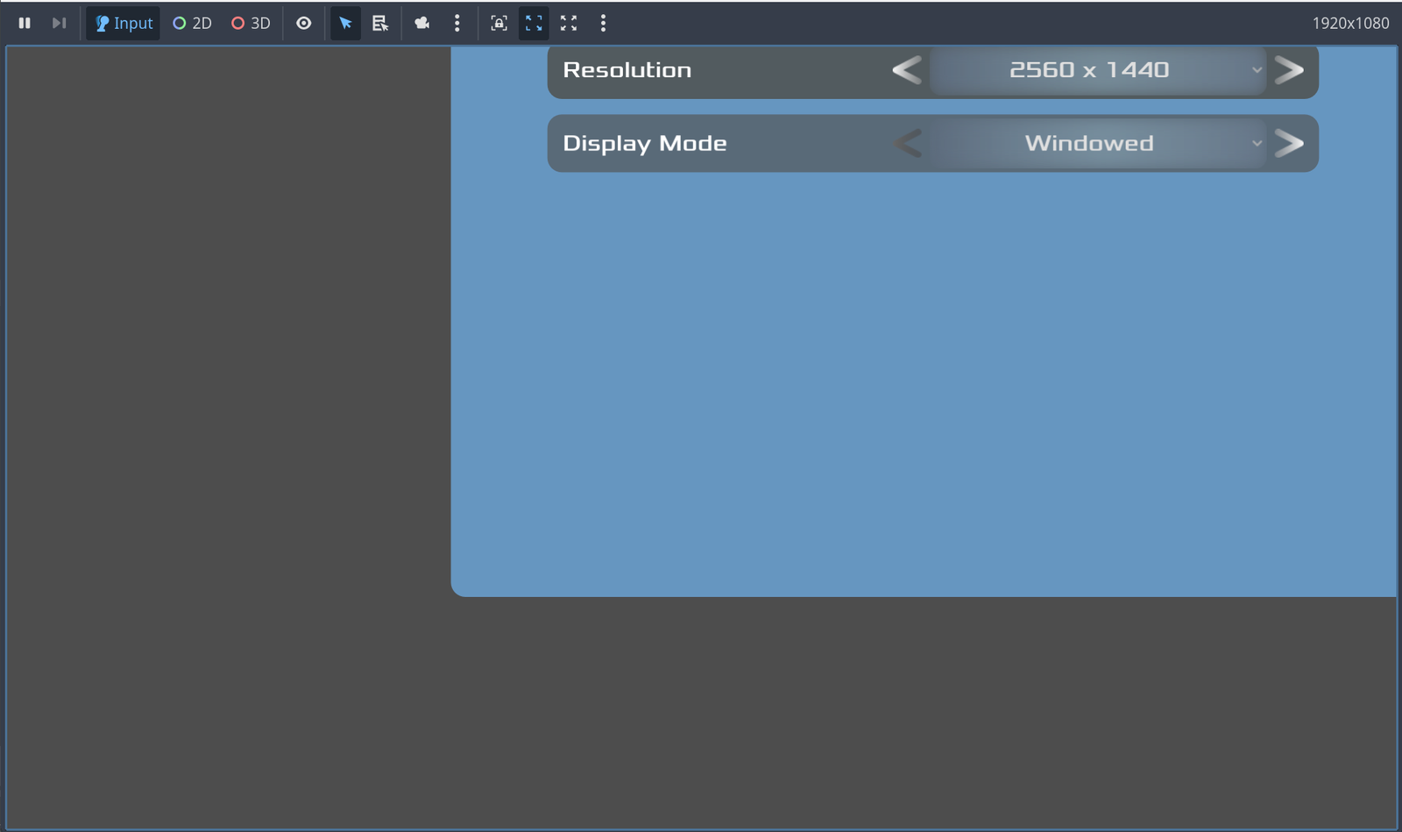Enable 3D camera override mode
The image size is (1402, 832).
251,24
